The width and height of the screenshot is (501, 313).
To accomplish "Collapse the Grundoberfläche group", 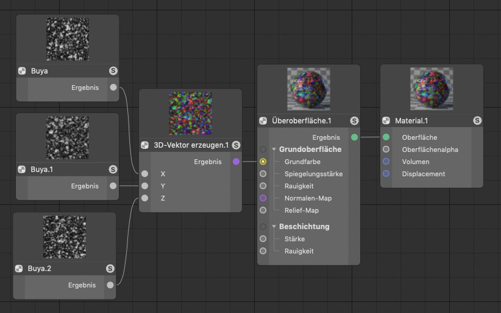I will pyautogui.click(x=274, y=150).
